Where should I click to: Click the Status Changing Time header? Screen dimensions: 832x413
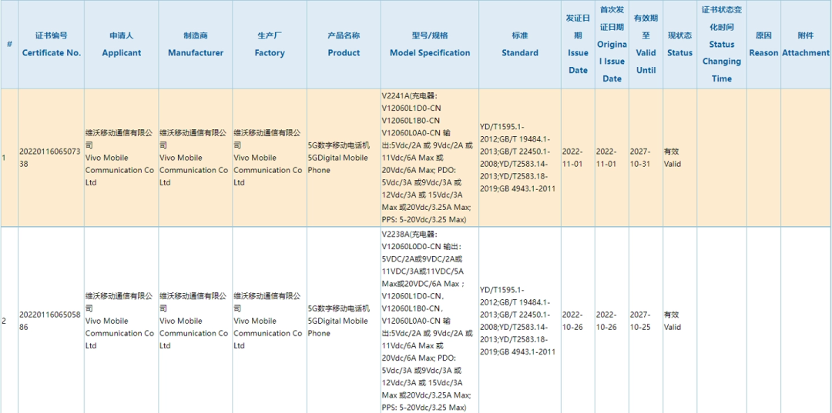[x=722, y=45]
